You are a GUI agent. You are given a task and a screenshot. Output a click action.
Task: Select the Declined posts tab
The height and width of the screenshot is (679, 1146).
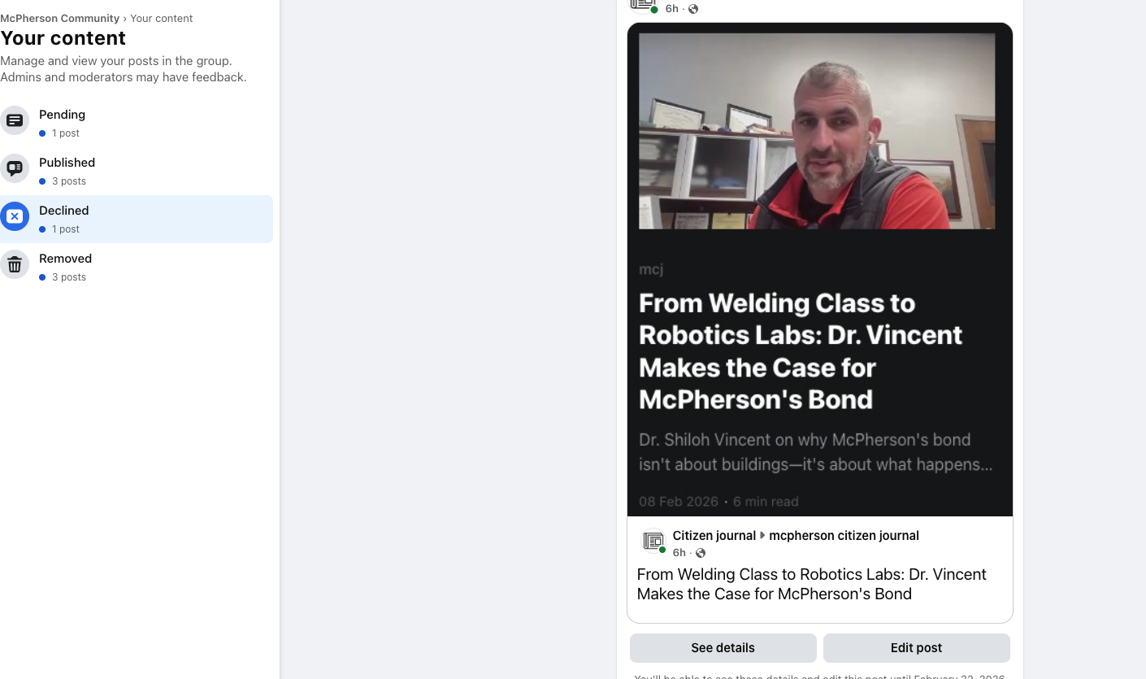tap(137, 219)
